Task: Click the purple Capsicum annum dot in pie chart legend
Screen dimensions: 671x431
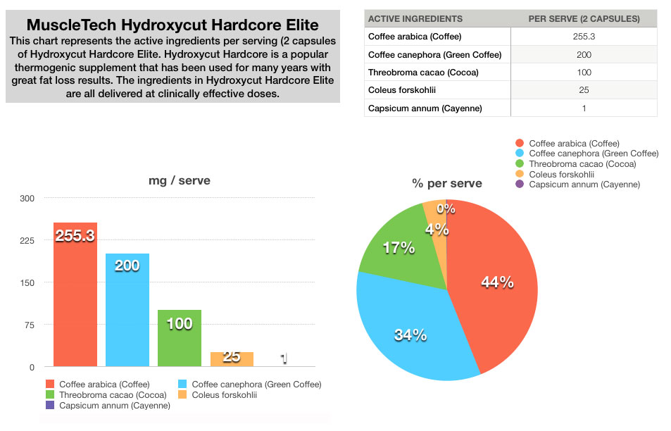Action: click(520, 184)
